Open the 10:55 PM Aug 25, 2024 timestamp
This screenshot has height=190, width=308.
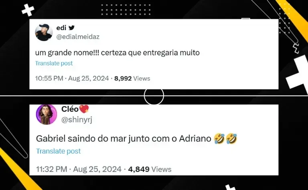[x=72, y=78]
